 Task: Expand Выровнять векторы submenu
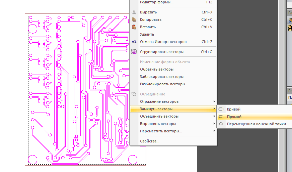pyautogui.click(x=173, y=124)
